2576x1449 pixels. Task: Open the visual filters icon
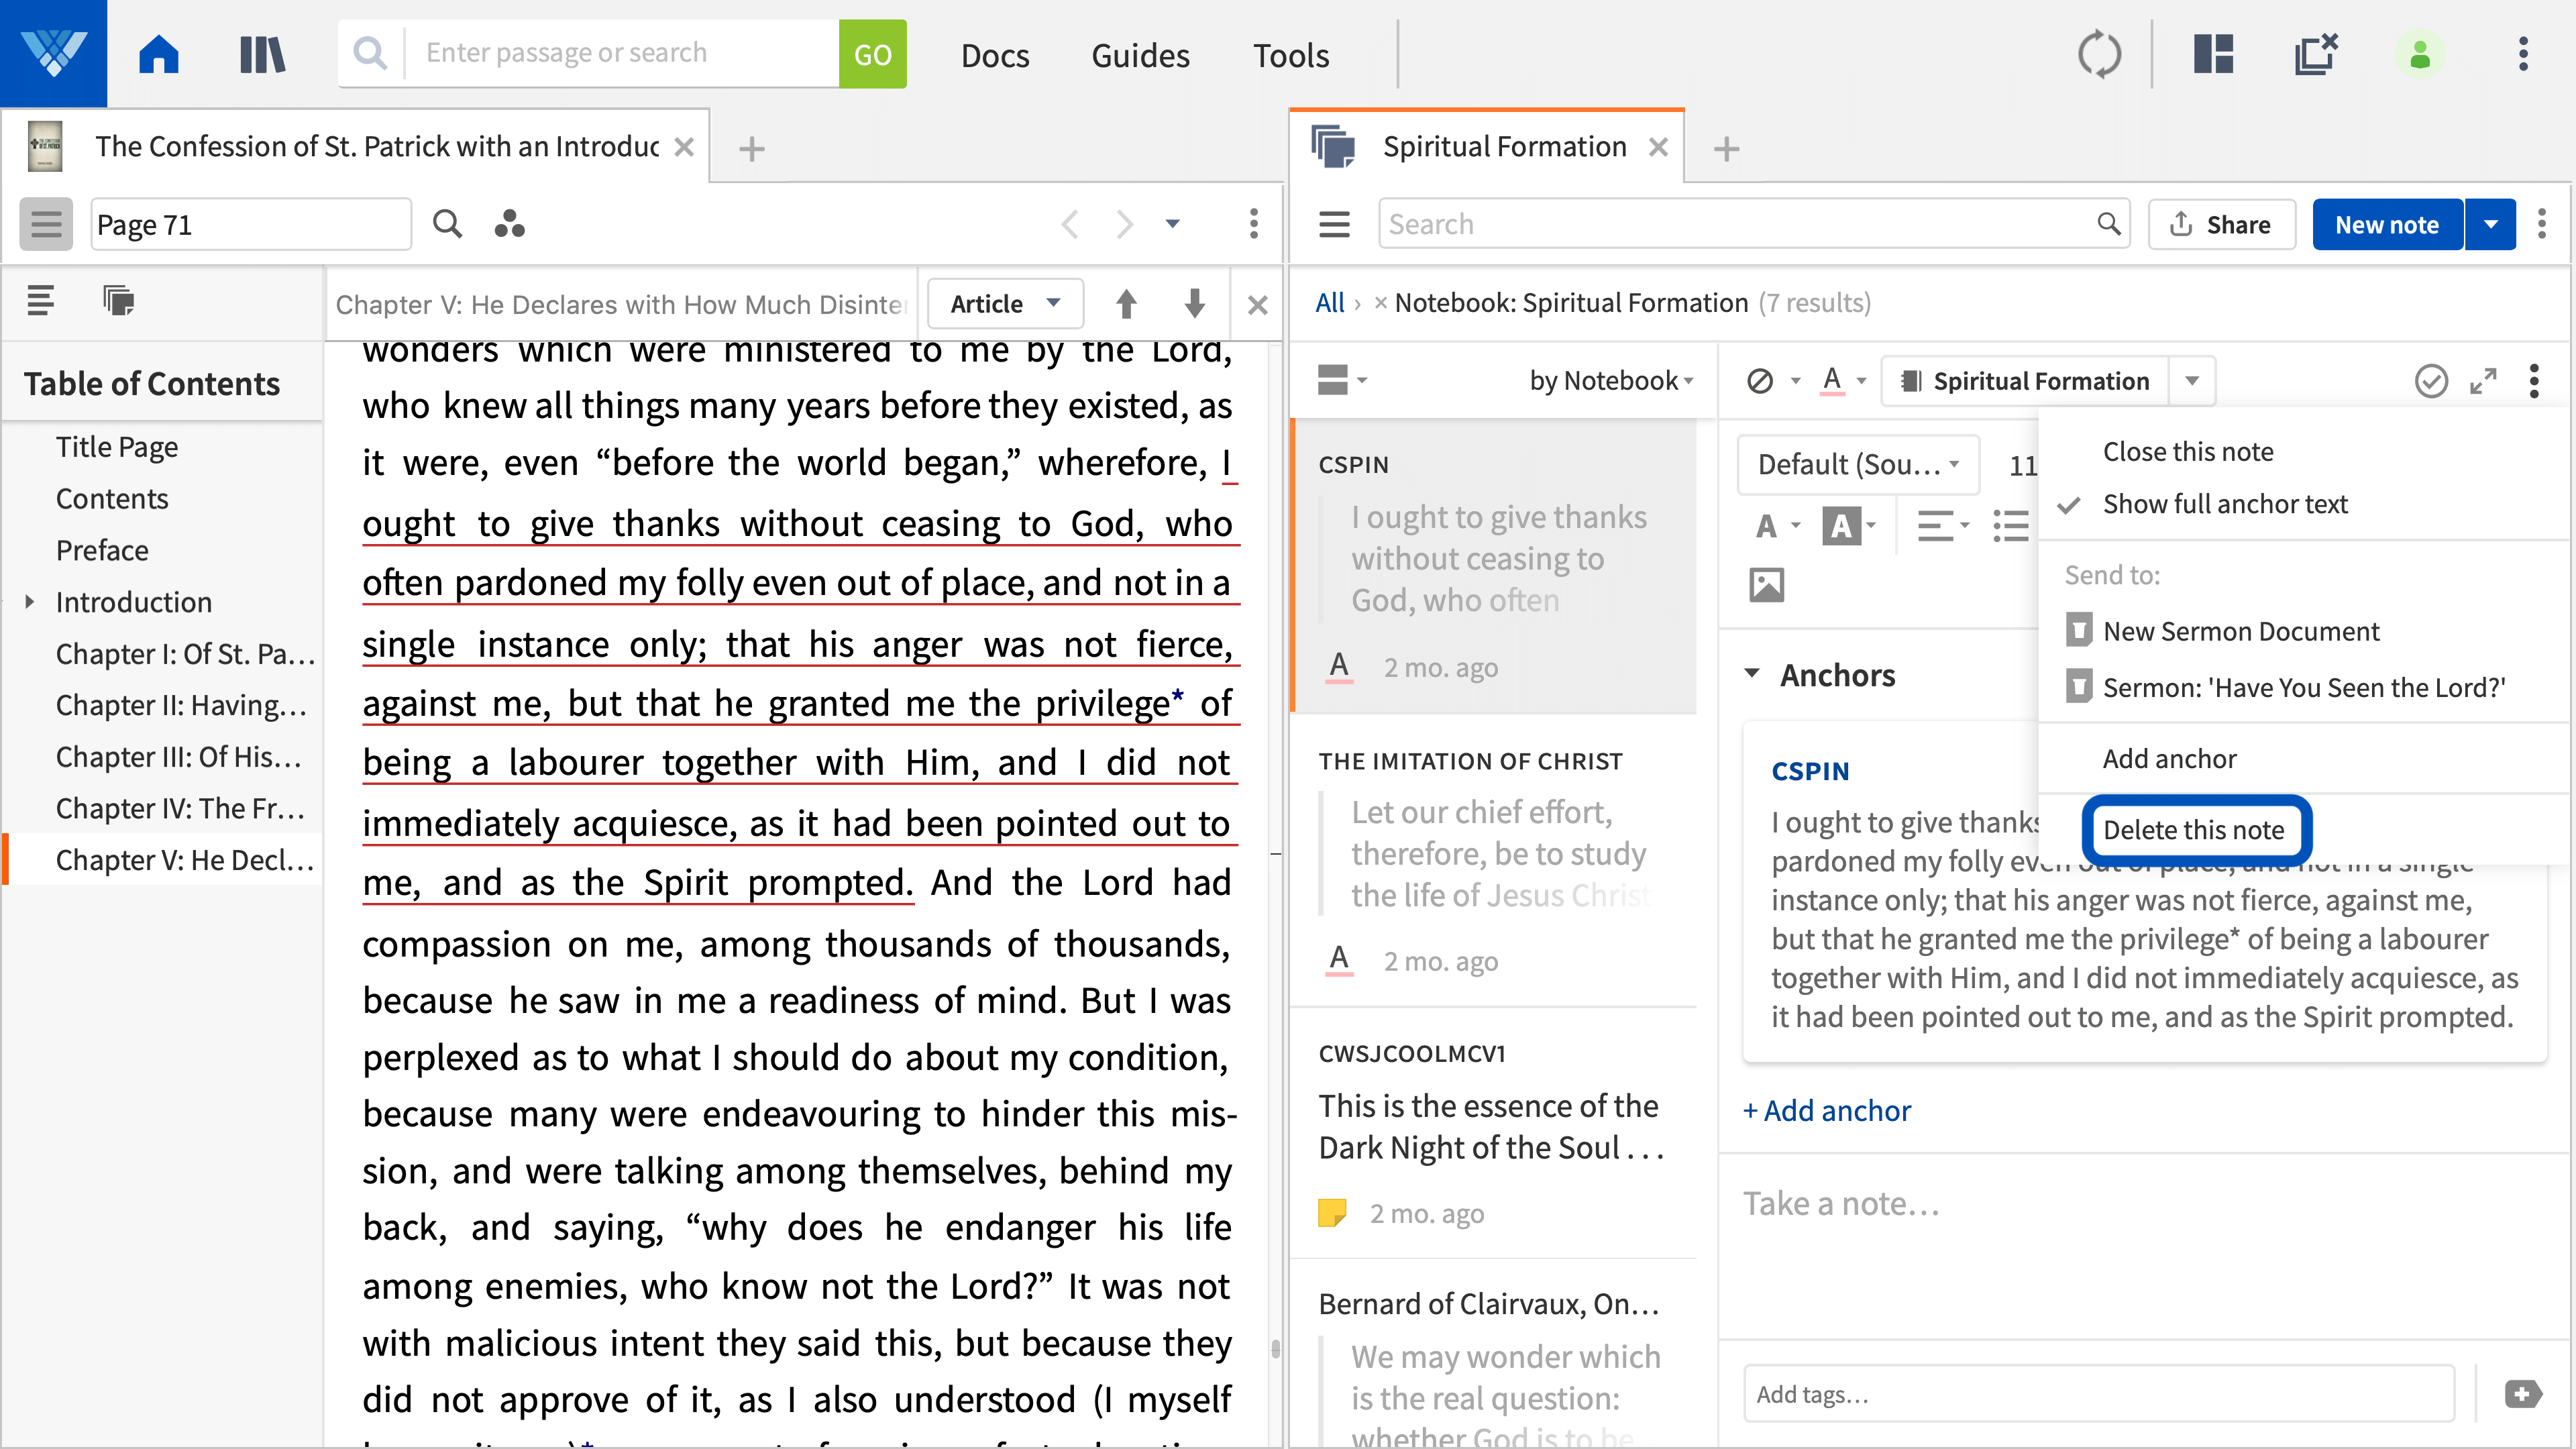click(x=509, y=224)
